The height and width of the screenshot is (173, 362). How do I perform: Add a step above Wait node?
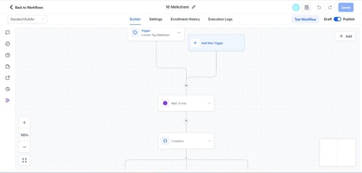click(x=186, y=85)
